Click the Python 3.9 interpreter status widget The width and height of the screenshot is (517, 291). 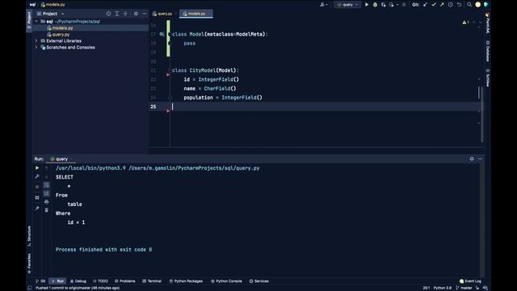pyautogui.click(x=442, y=288)
